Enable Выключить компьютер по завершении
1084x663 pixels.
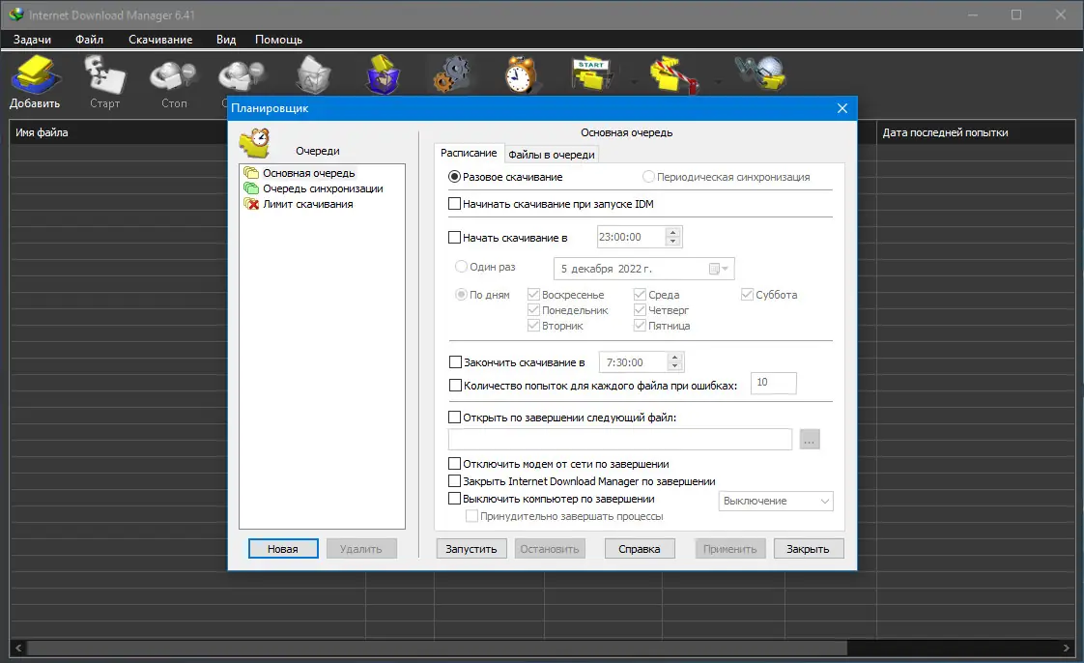coord(454,498)
